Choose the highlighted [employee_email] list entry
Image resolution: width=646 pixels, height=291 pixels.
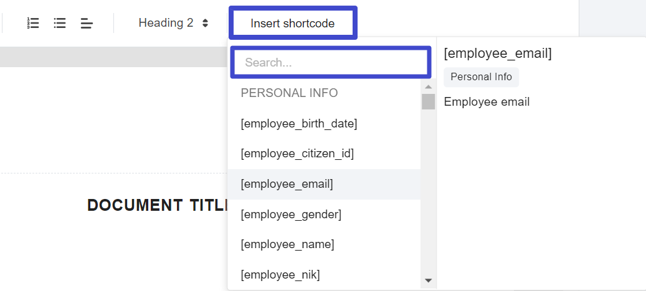324,185
